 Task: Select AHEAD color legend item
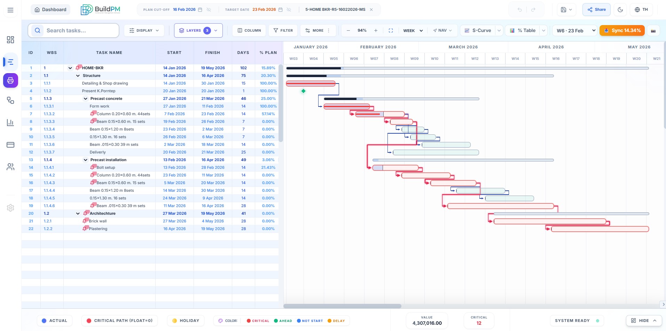coord(283,321)
